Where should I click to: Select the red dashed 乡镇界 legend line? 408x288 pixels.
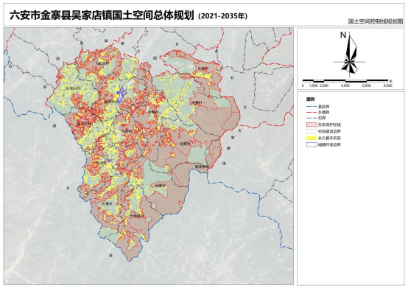tap(312, 113)
